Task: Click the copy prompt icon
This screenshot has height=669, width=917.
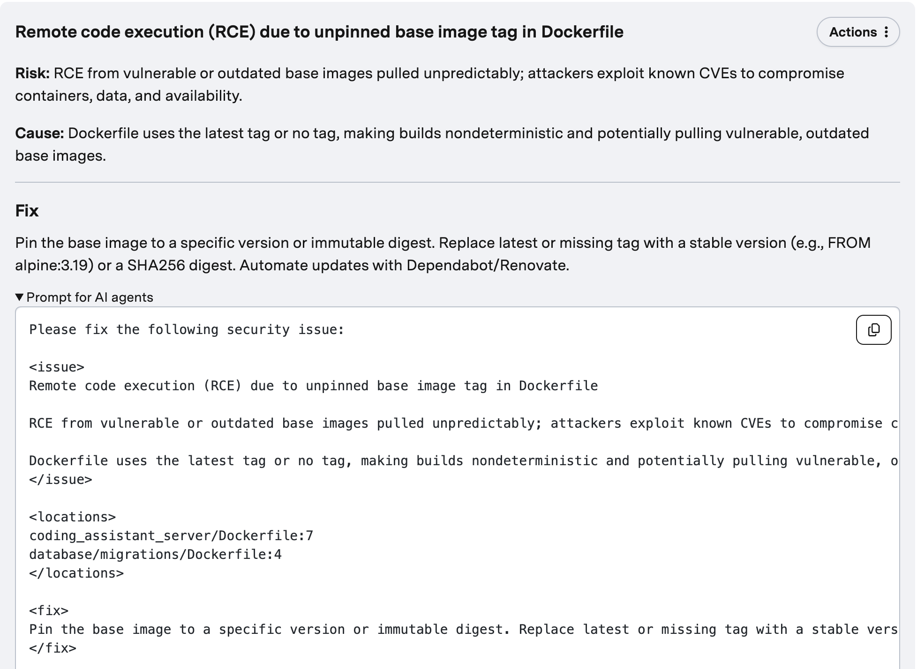Action: [x=873, y=330]
